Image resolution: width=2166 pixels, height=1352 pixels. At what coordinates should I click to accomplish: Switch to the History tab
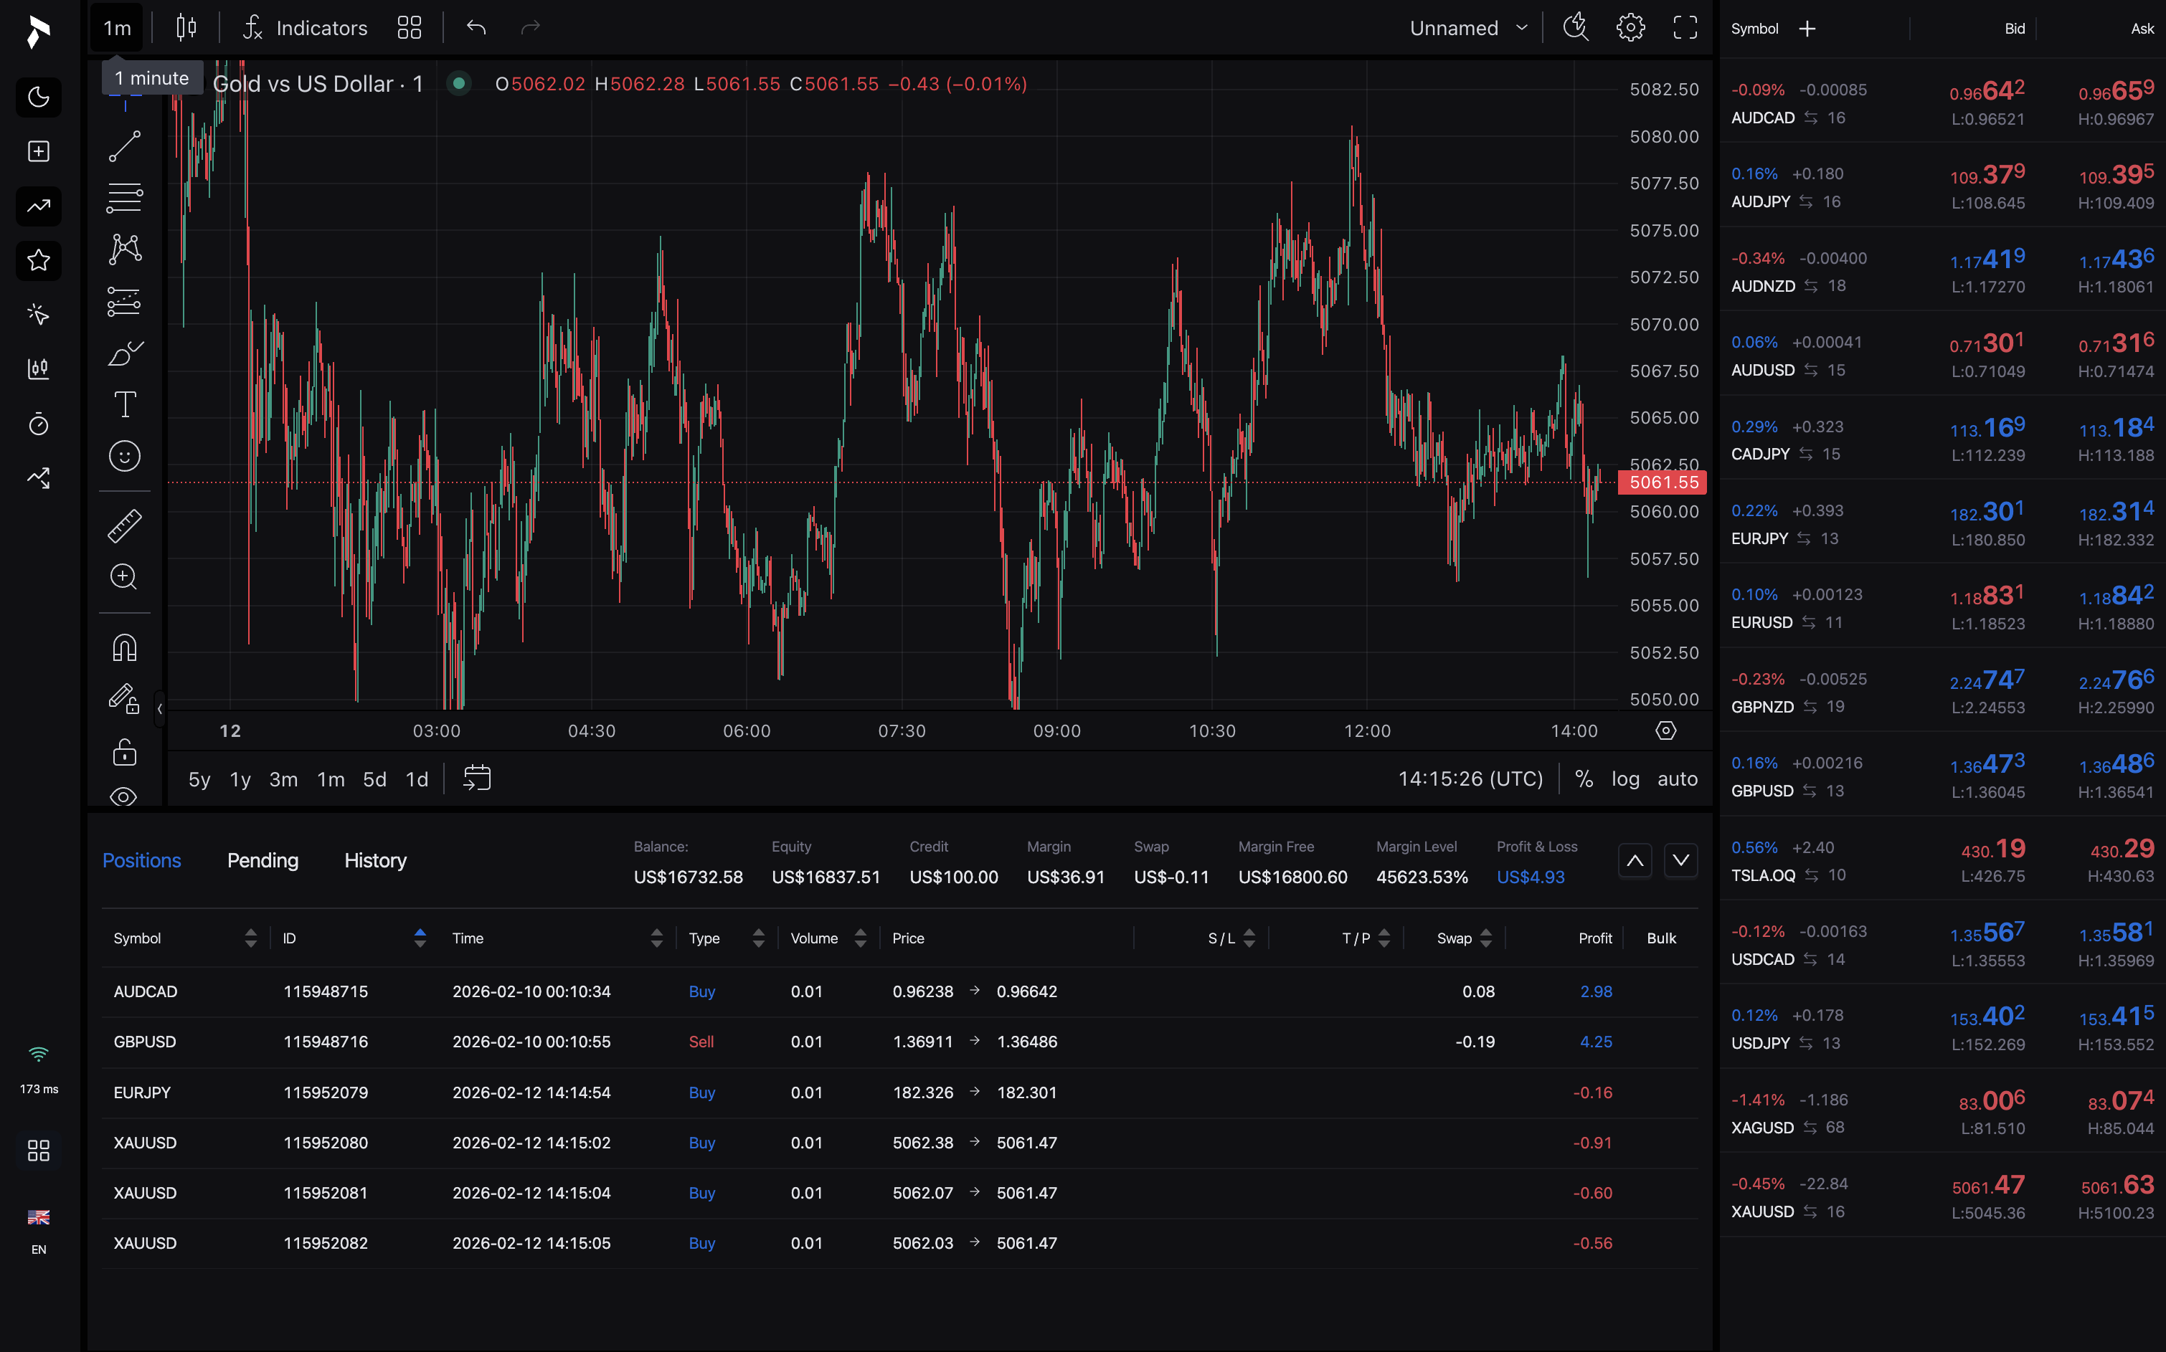point(375,860)
